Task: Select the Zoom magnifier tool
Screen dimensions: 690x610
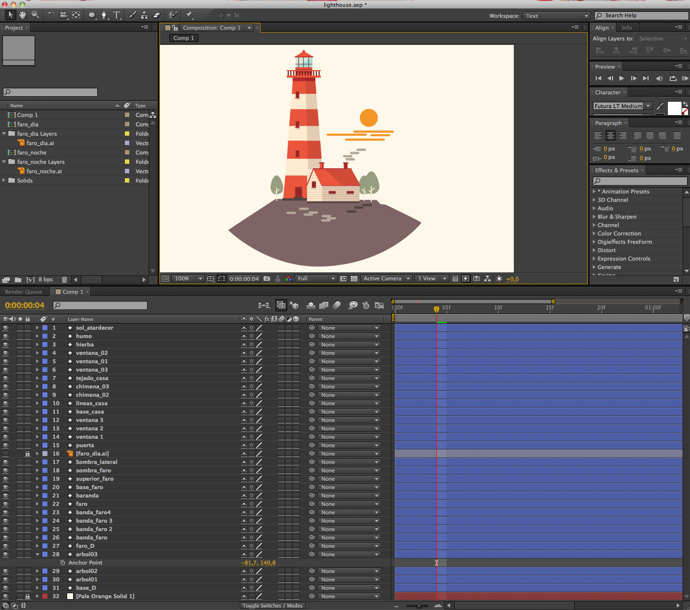Action: 35,15
